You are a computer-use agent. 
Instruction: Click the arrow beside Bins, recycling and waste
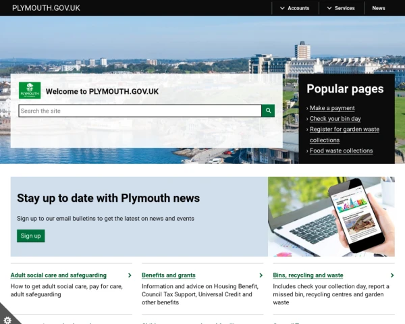pos(392,275)
